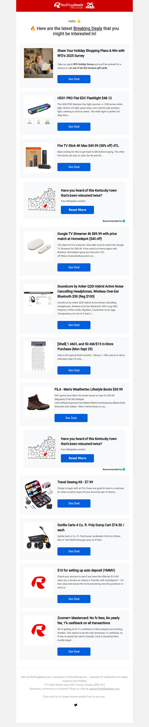Open the red logo beside the auto deposit deal

tap(38, 583)
